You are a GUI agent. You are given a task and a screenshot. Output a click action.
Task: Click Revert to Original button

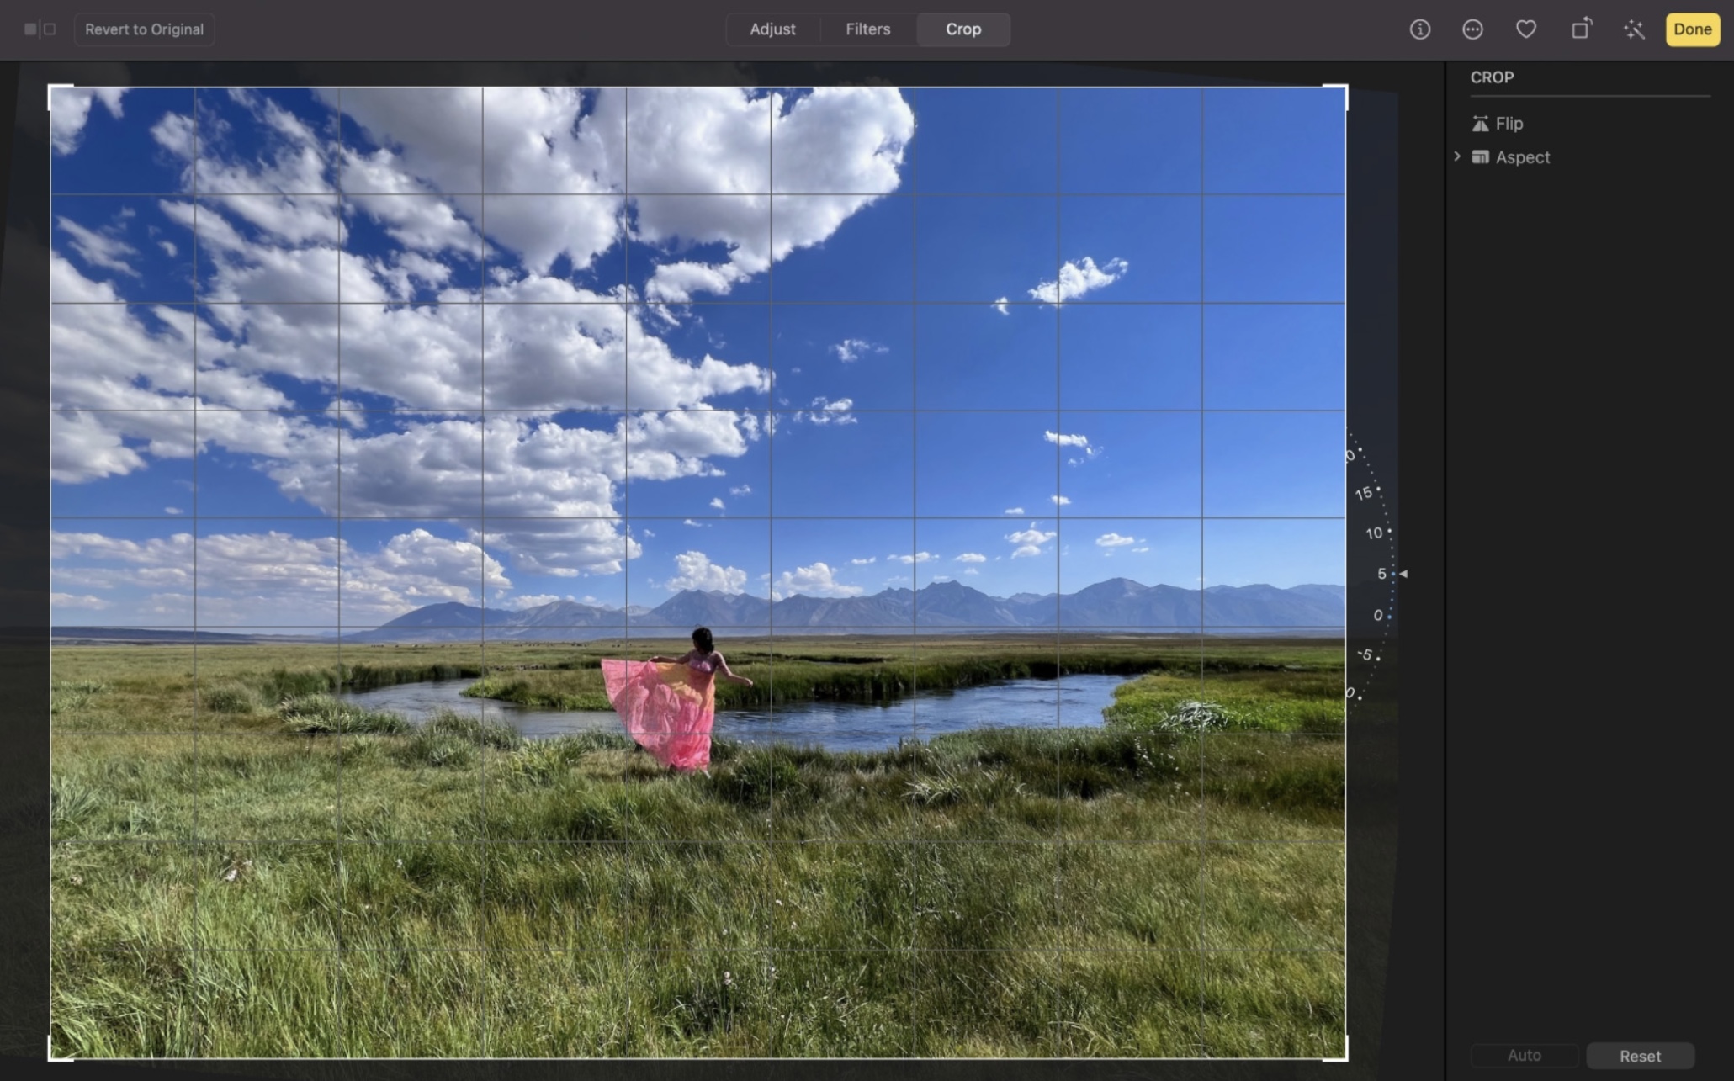(x=144, y=29)
